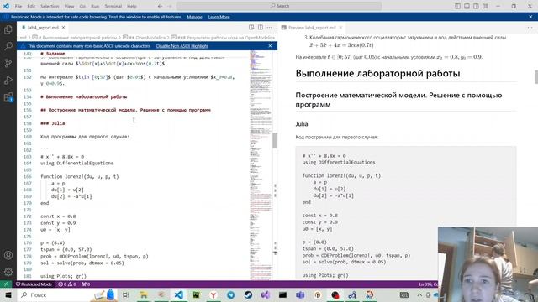Click line 164 'using DifferentialEquations' in editor

(x=76, y=163)
